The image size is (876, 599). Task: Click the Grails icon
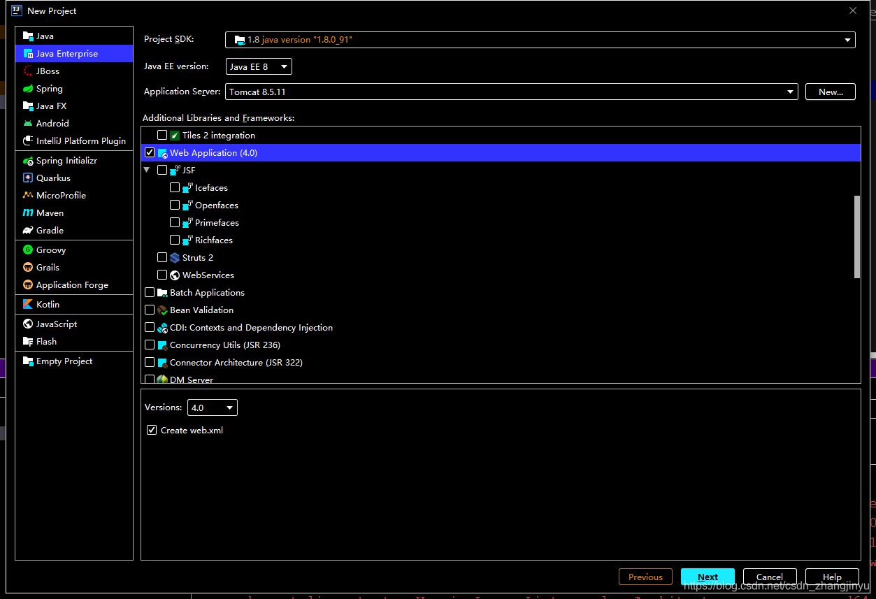(x=28, y=268)
